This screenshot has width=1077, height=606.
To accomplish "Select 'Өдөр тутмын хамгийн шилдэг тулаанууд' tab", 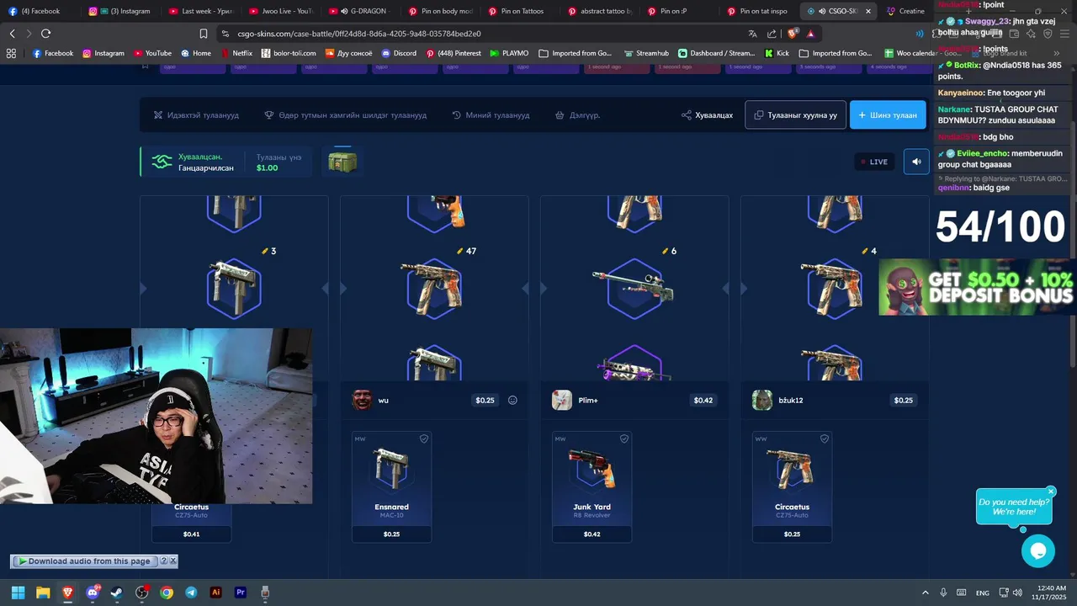I will click(x=345, y=115).
